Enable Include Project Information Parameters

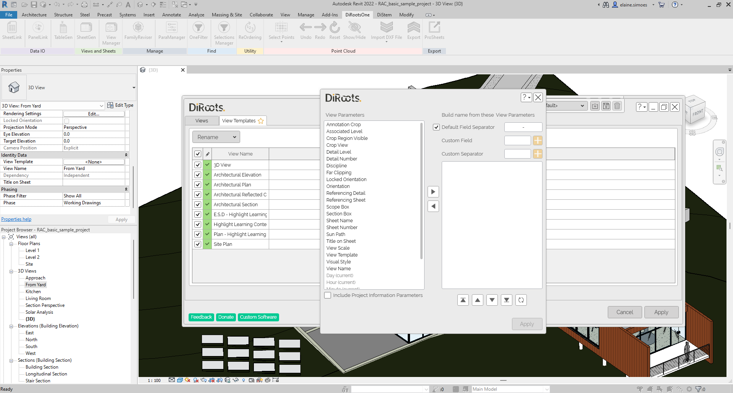[x=328, y=295]
